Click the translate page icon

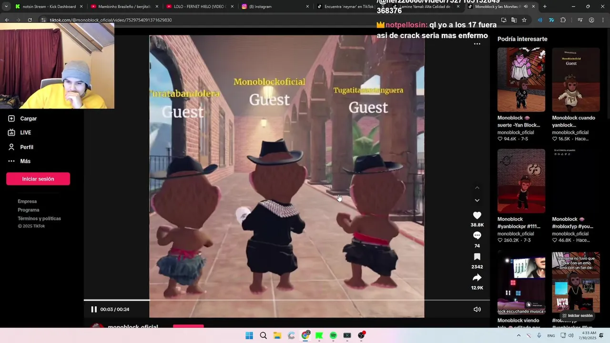click(514, 20)
